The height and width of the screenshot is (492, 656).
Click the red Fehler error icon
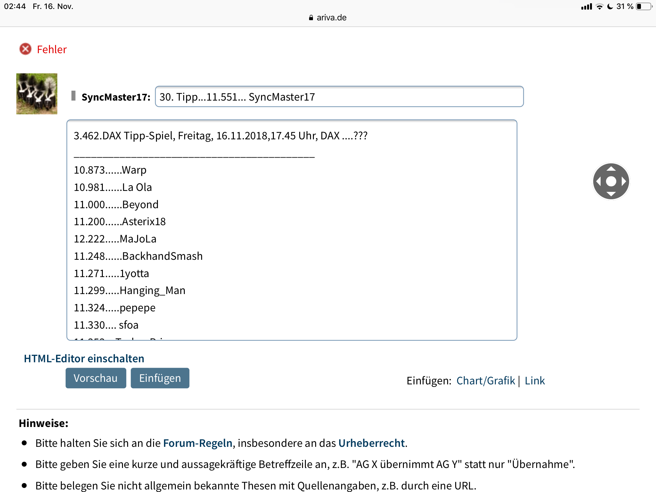point(26,49)
